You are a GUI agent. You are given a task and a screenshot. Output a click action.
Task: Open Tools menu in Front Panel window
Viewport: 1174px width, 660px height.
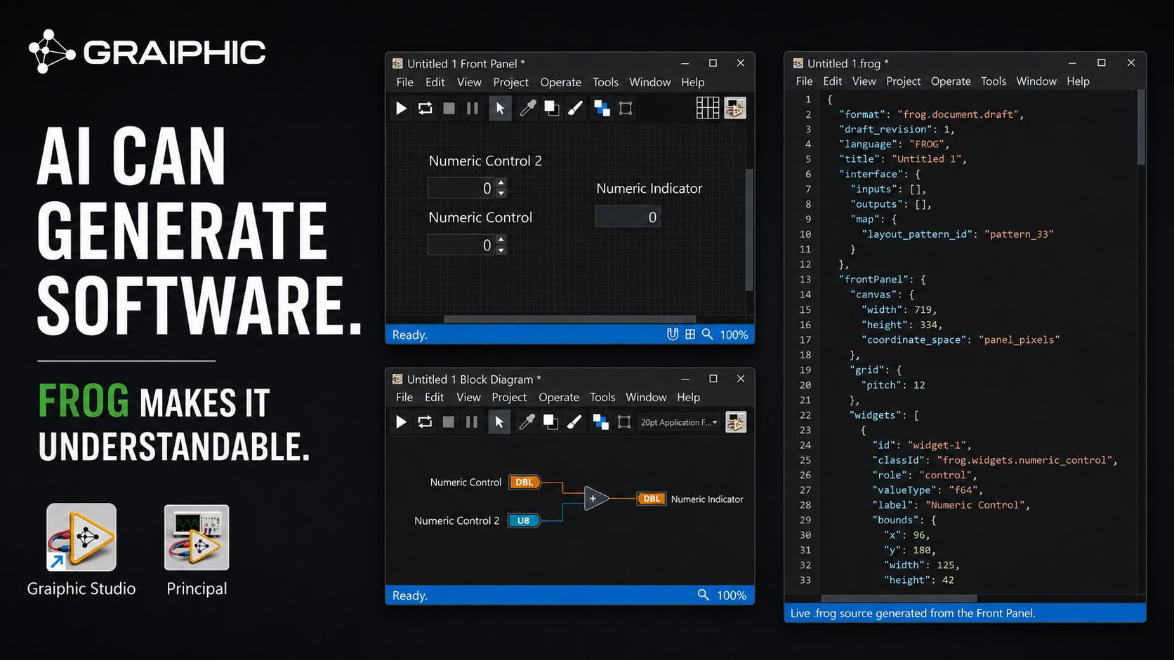(x=605, y=82)
